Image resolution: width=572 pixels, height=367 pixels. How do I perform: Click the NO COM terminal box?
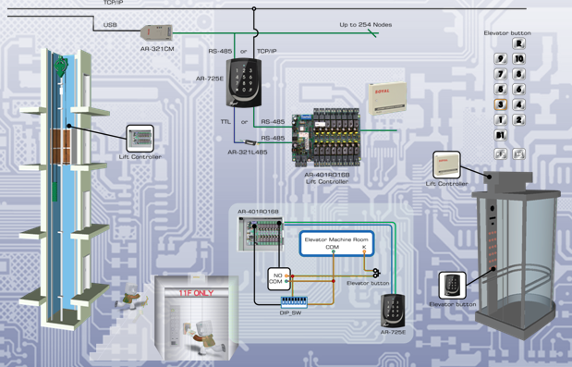tap(279, 278)
